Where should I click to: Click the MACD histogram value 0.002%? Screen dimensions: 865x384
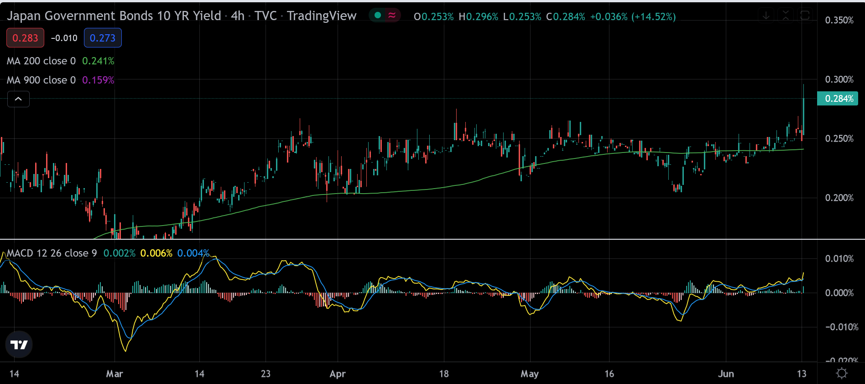click(120, 253)
